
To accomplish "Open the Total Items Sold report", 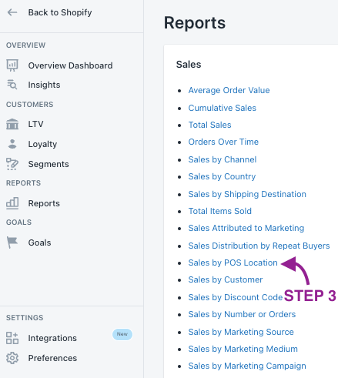I will tap(220, 211).
